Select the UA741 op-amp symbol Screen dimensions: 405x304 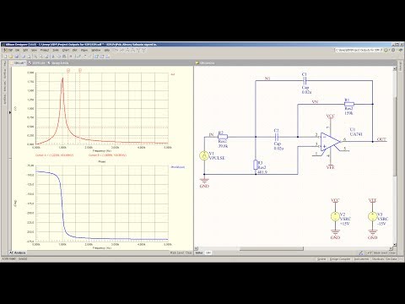point(331,142)
